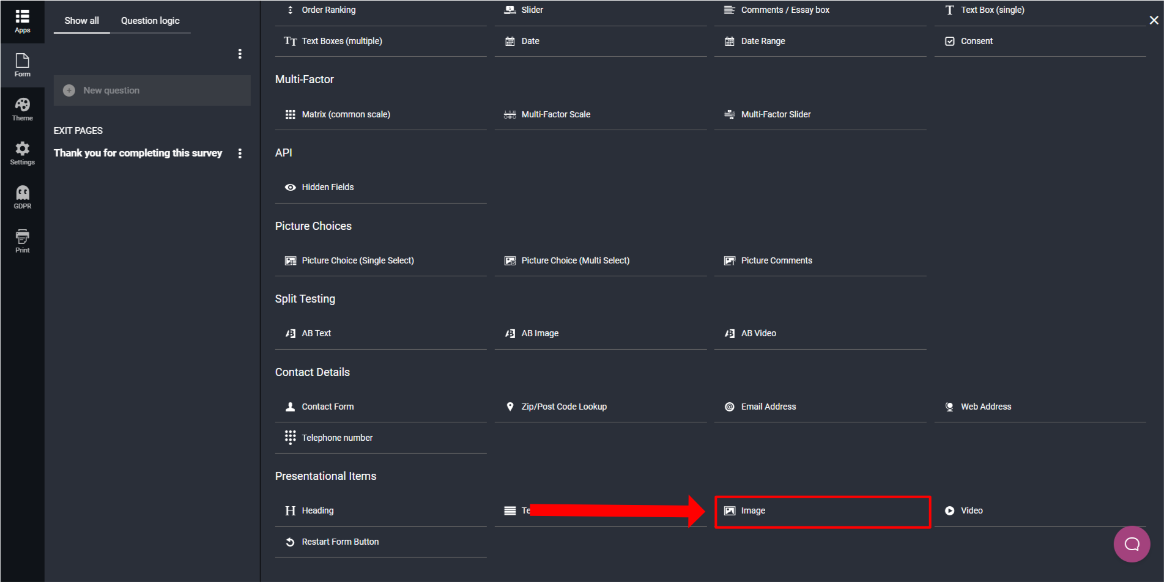Click the Restart Form Button icon

point(290,542)
